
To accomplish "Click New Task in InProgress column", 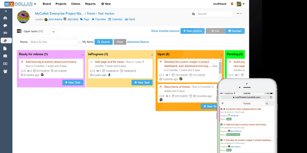I will 142,82.
